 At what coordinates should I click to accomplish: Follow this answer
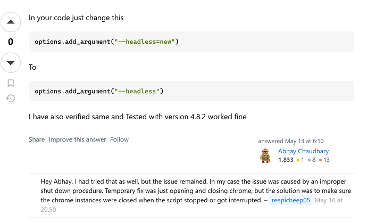[119, 139]
